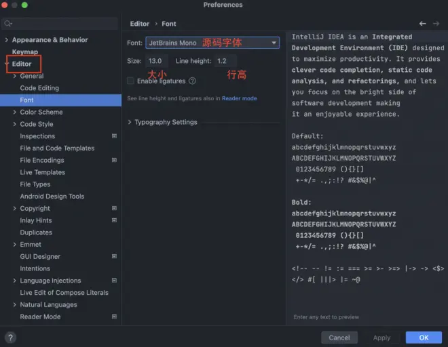Viewport: 448px width, 347px height.
Task: Expand the General tree node
Action: click(x=14, y=76)
